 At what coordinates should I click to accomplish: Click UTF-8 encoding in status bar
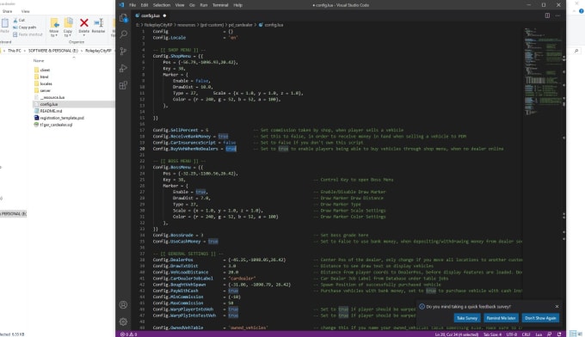pos(512,334)
